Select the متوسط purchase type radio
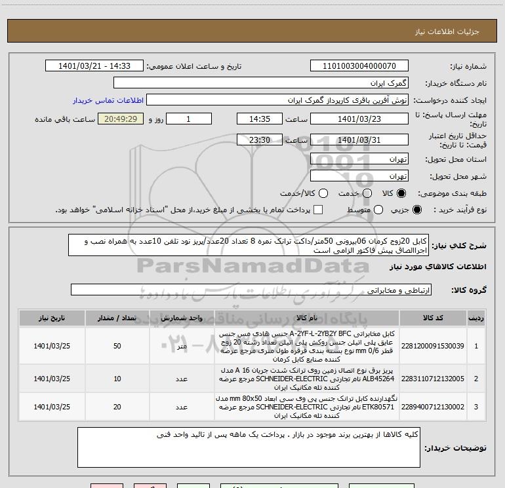Screen dimensions: 505x488 [x=378, y=210]
